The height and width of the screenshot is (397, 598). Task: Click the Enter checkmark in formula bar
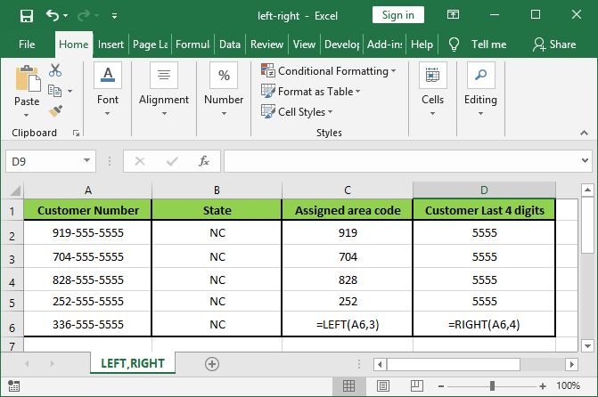pos(172,161)
